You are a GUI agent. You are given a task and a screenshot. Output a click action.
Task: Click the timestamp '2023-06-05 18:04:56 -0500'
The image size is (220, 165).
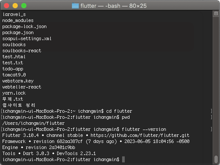click(157, 141)
